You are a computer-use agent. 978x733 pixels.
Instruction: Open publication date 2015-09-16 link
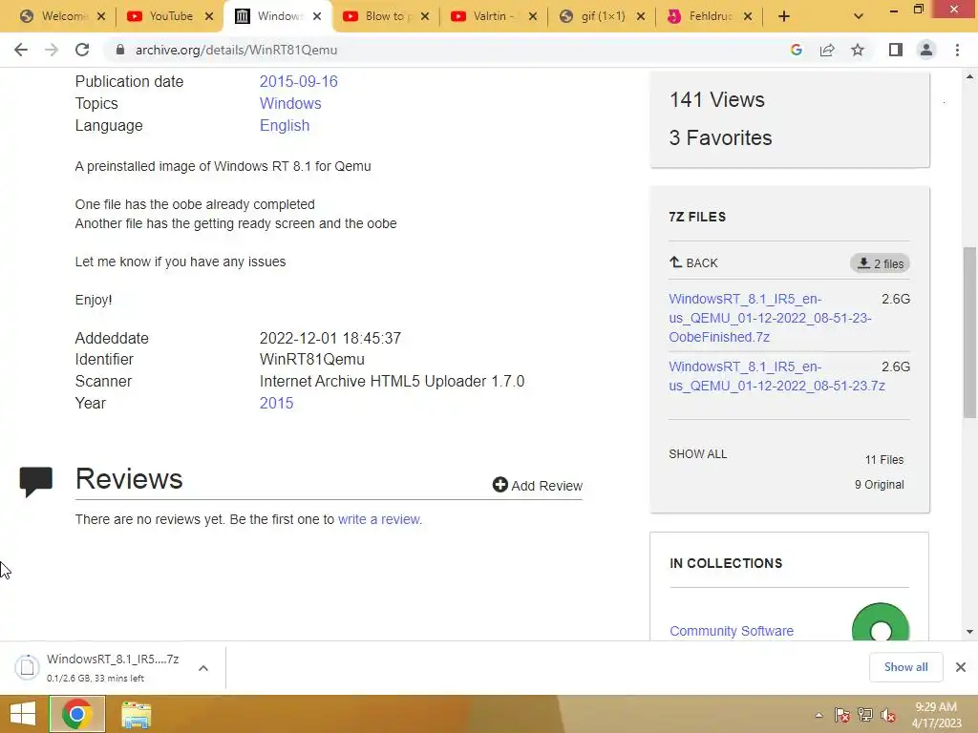coord(298,82)
